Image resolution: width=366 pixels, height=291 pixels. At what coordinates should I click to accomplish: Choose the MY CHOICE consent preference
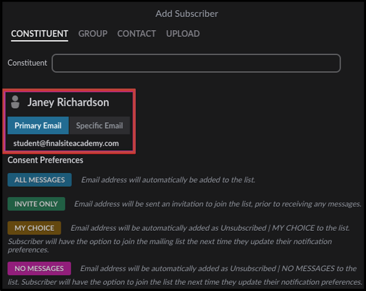tap(34, 228)
